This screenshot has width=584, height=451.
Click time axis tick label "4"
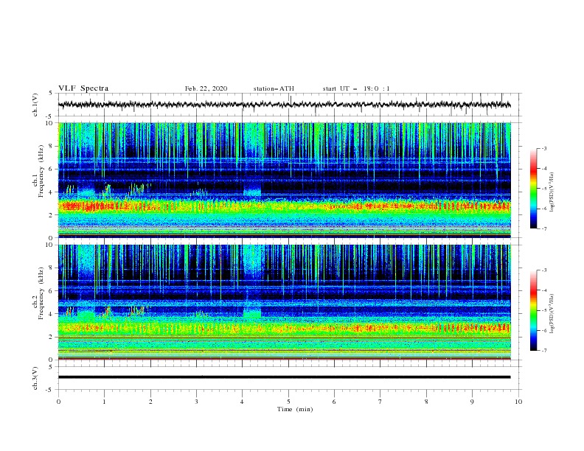[243, 402]
